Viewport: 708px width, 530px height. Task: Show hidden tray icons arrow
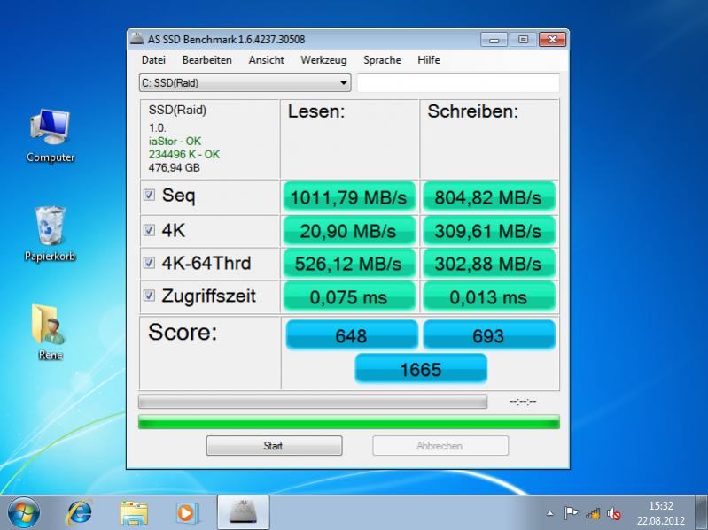point(549,513)
